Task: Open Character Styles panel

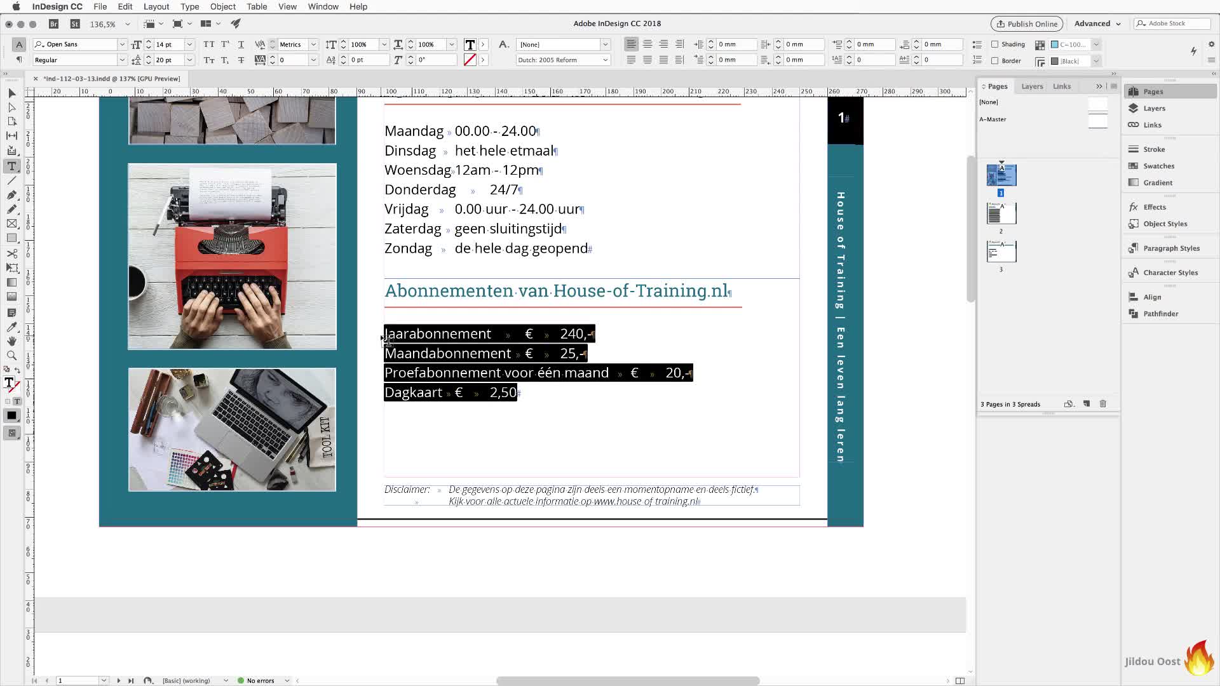Action: (1170, 272)
